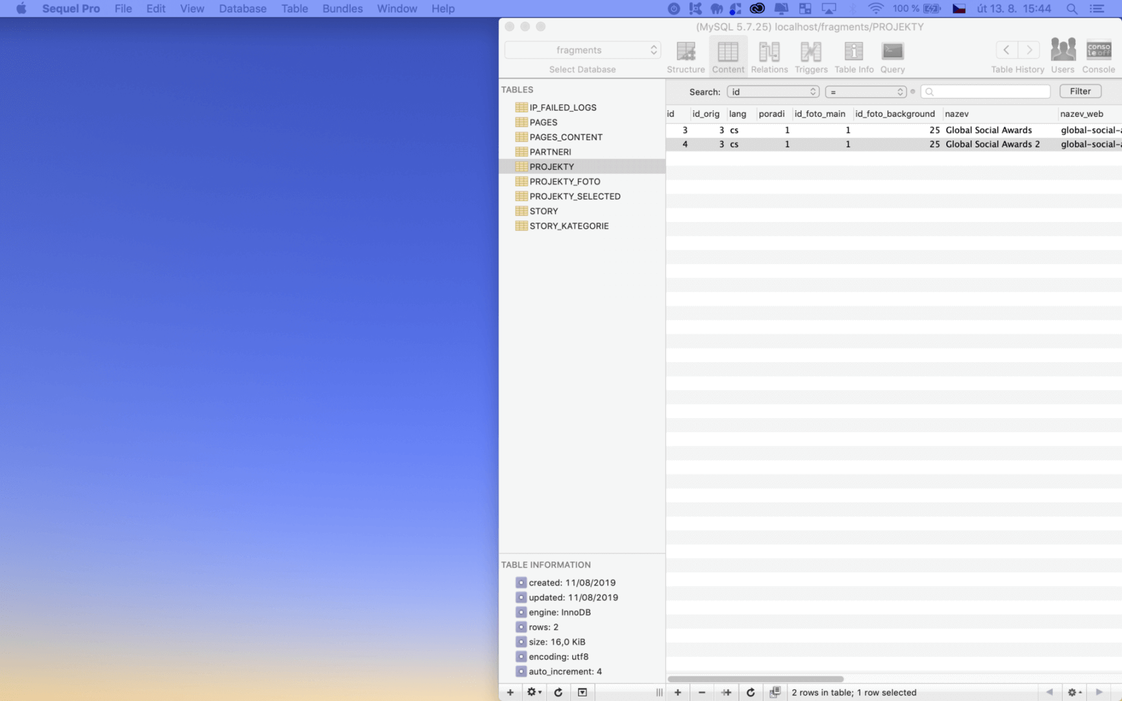Viewport: 1122px width, 701px height.
Task: Add a new row with plus button
Action: 677,693
